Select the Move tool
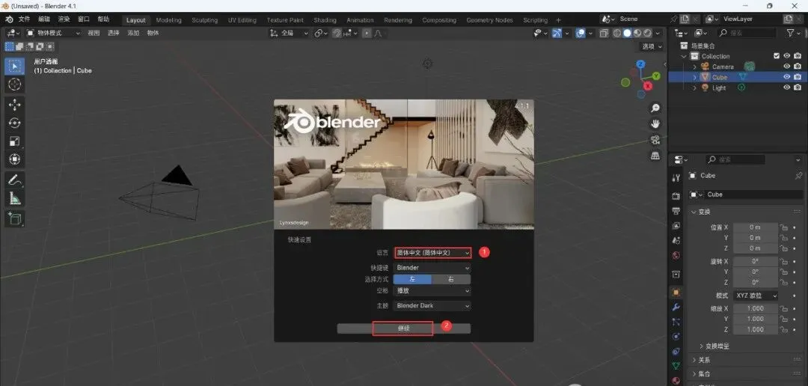Image resolution: width=808 pixels, height=386 pixels. tap(14, 105)
